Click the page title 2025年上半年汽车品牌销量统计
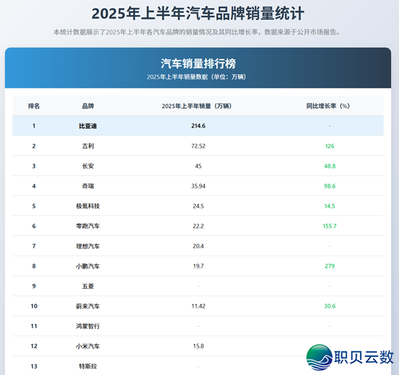Image resolution: width=399 pixels, height=375 pixels. point(198,14)
